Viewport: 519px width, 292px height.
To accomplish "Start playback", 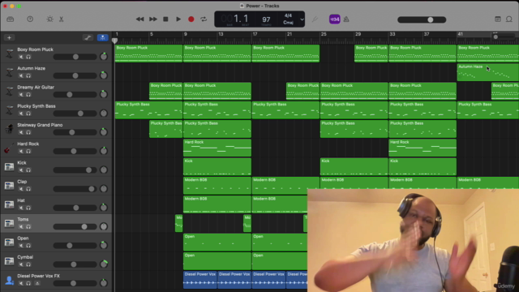I will point(178,19).
